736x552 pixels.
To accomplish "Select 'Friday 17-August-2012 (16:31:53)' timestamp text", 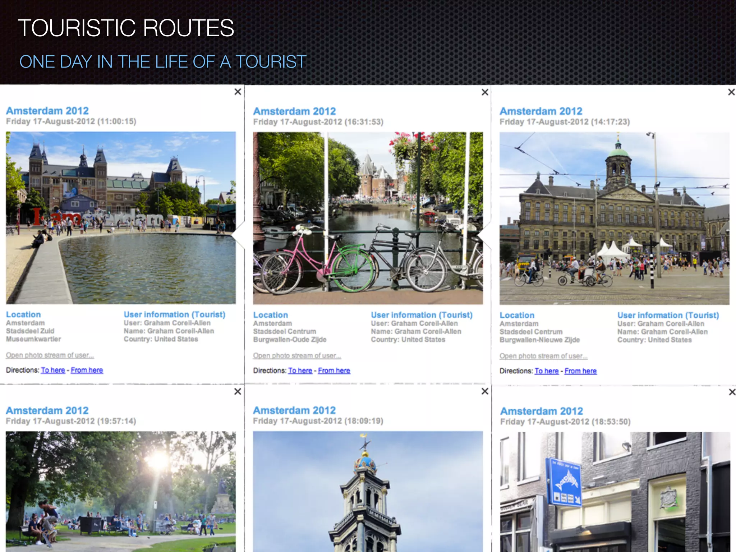I will click(x=318, y=122).
